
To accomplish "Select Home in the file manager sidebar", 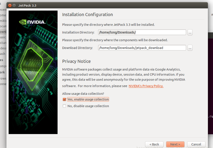I will pos(3,15).
